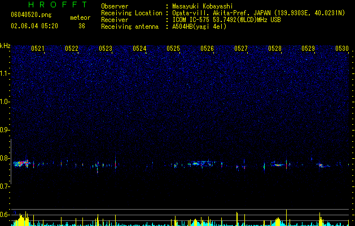Click the Receiving Location label
The image size is (355, 226).
[x=132, y=13]
